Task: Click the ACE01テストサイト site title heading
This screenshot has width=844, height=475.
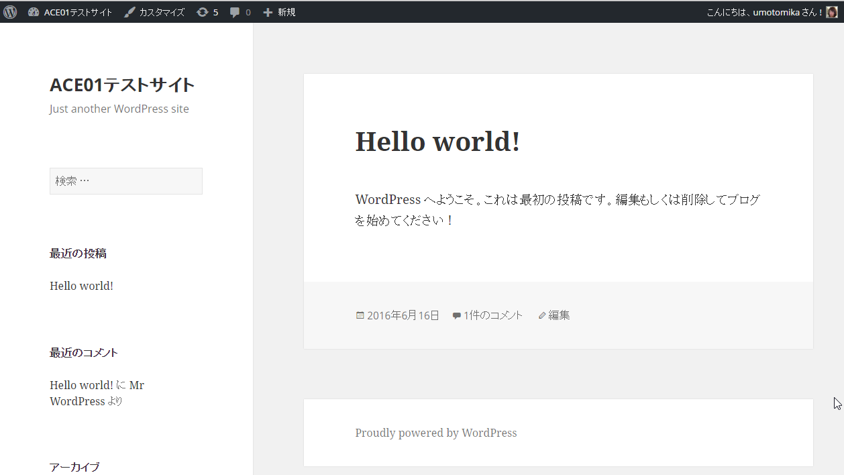Action: point(122,85)
